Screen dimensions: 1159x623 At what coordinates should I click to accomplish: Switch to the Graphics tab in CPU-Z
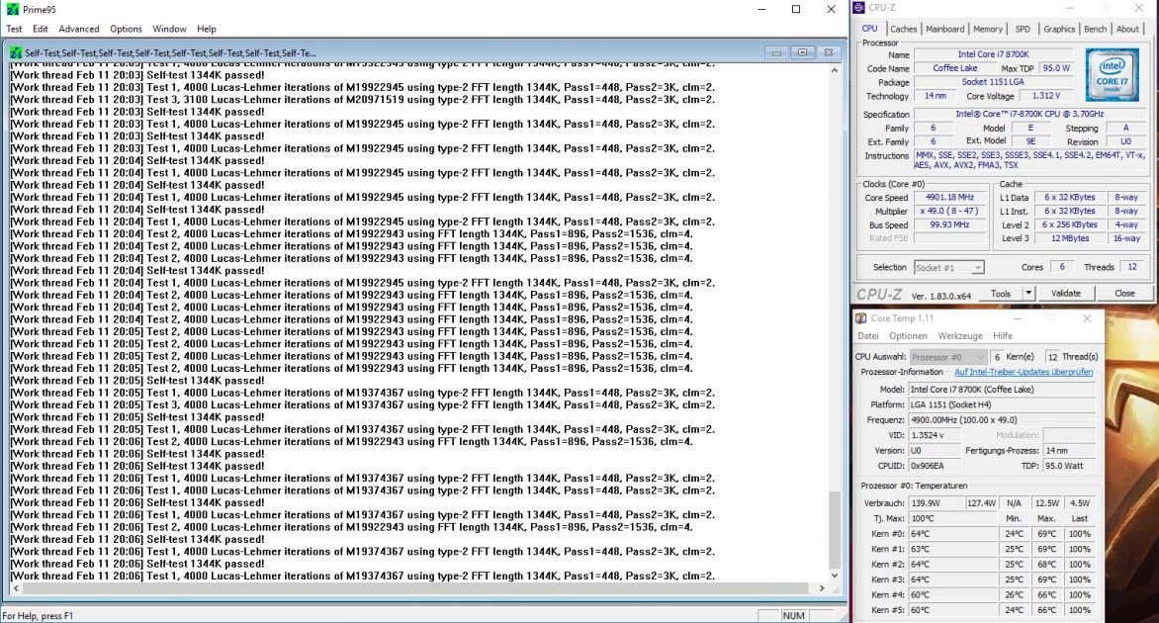[1059, 29]
